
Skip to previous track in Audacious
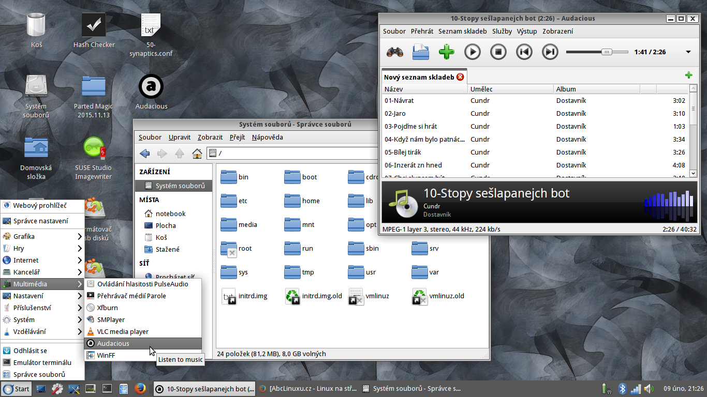pyautogui.click(x=524, y=52)
